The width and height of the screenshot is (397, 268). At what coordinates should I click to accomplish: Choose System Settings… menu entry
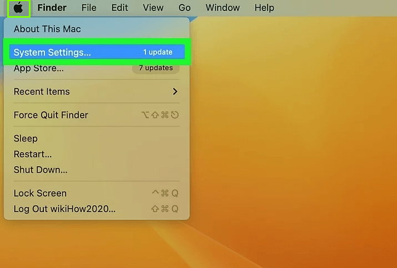coord(97,52)
